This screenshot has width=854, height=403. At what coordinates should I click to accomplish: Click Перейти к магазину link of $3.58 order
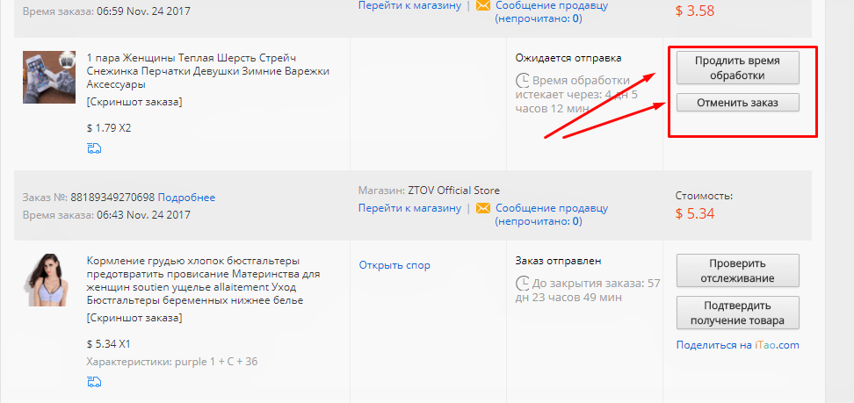409,5
